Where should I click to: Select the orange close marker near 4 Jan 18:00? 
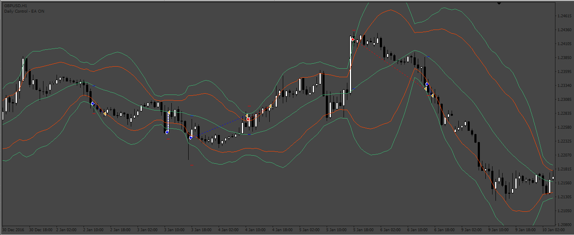(x=270, y=106)
